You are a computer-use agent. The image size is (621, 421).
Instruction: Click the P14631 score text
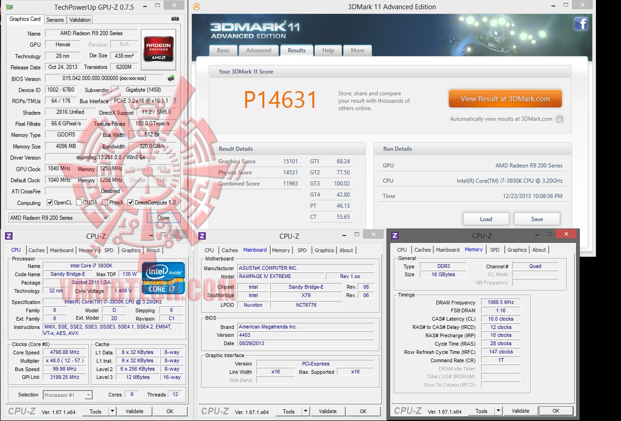pos(280,99)
